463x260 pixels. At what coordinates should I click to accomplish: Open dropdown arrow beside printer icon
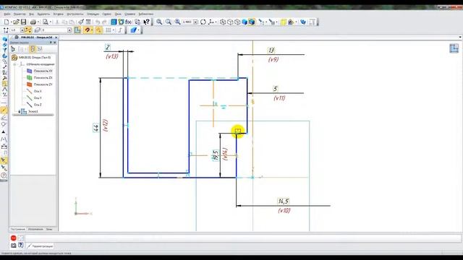pyautogui.click(x=38, y=22)
